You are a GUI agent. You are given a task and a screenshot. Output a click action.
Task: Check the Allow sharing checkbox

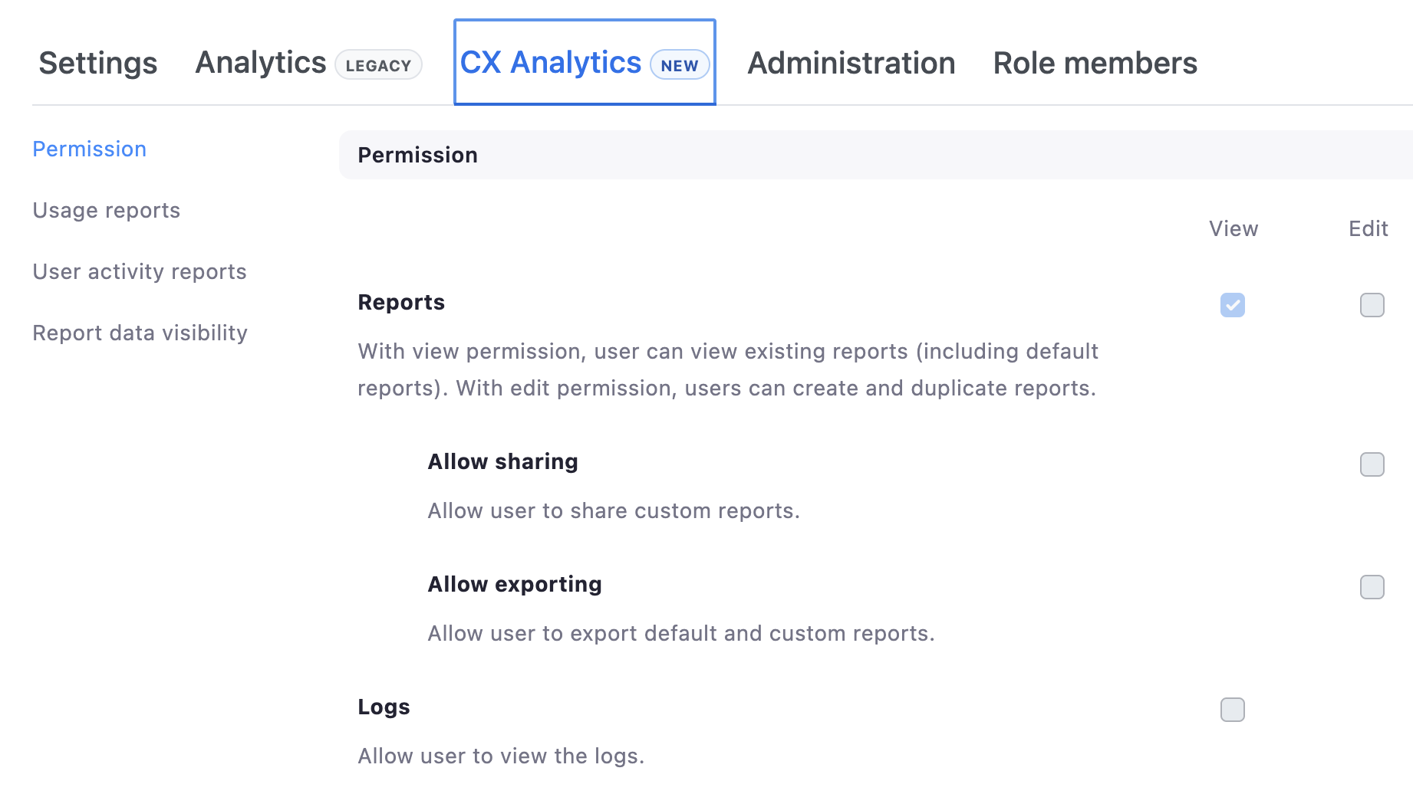tap(1372, 464)
